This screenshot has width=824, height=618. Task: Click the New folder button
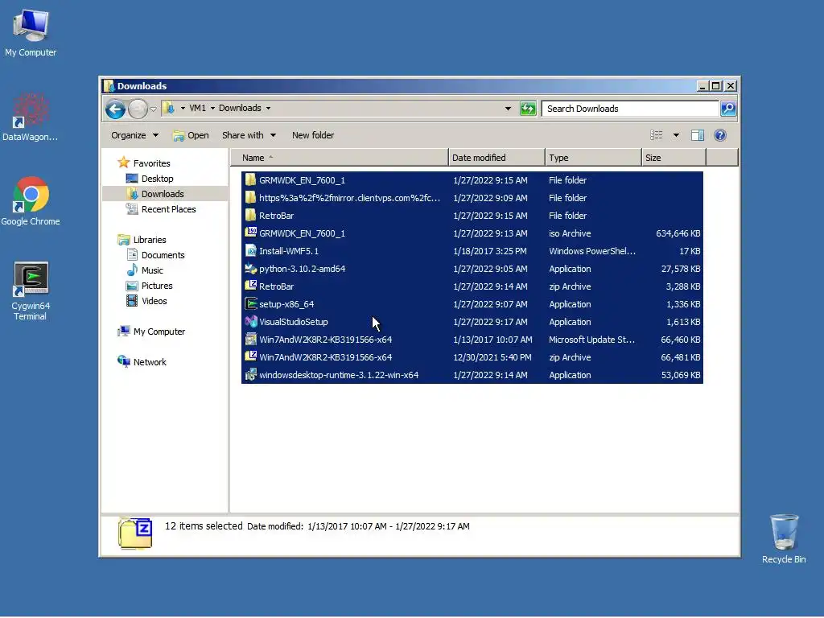tap(313, 135)
